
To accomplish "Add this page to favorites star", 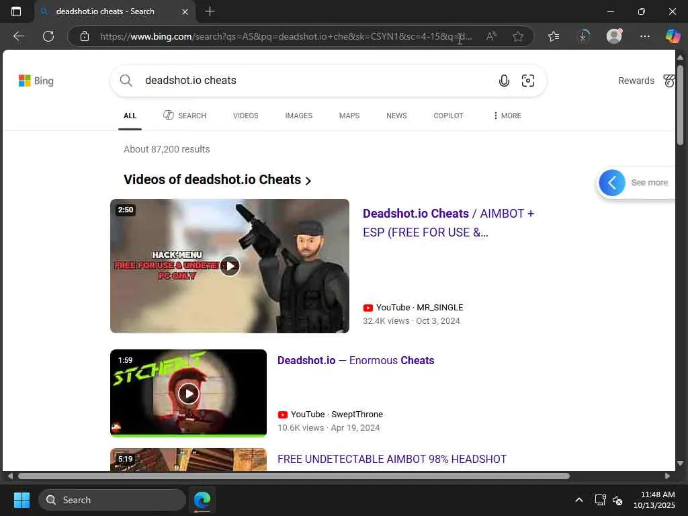I will coord(518,36).
